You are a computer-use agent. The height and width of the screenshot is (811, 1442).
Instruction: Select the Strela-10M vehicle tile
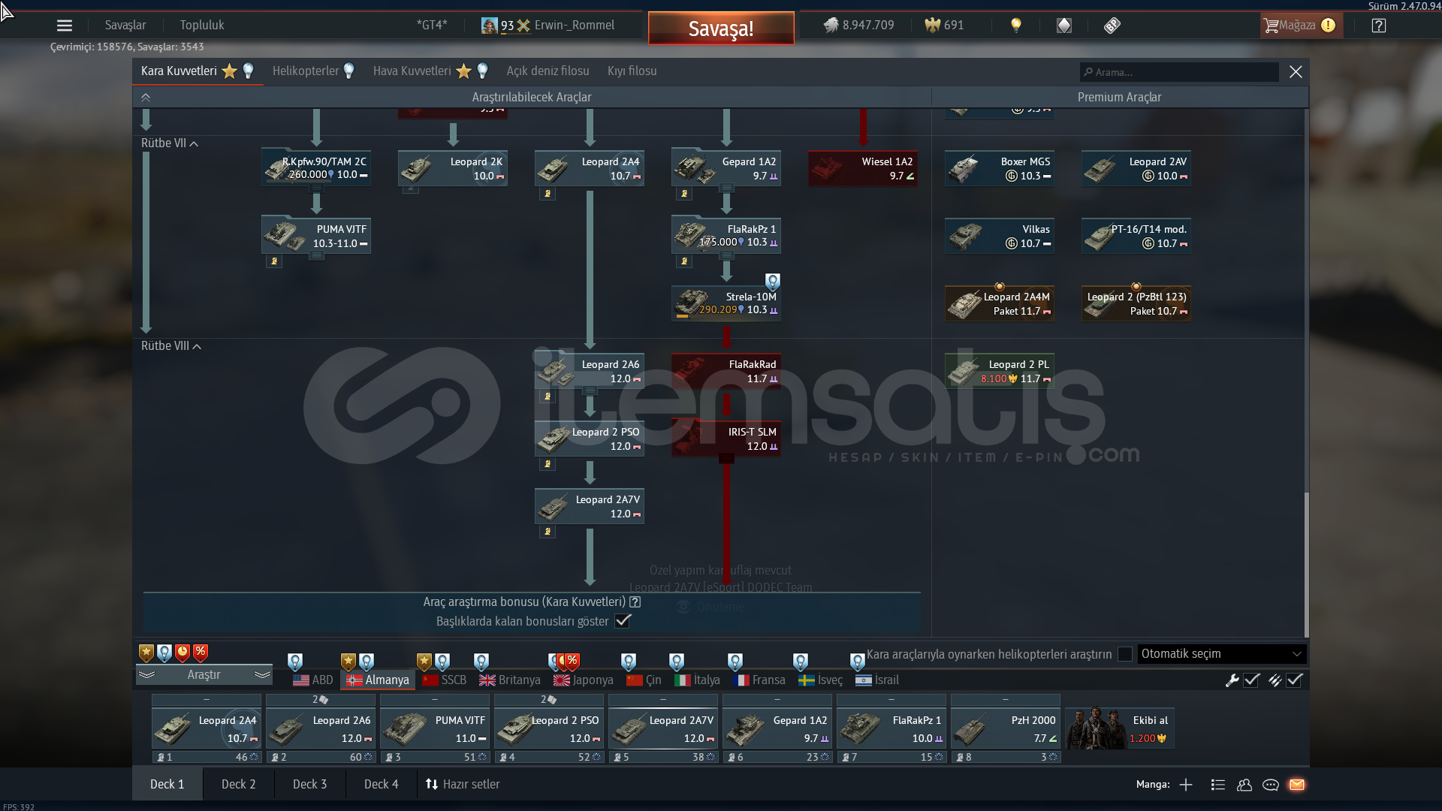pos(726,303)
